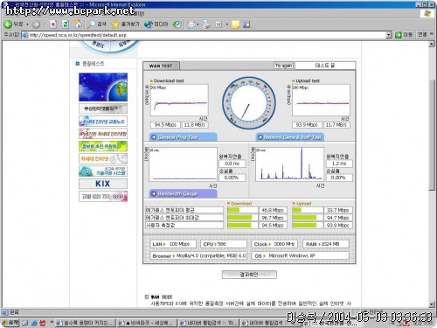Click the Windows flag logo in IE corner
The width and height of the screenshot is (437, 328).
tap(427, 13)
